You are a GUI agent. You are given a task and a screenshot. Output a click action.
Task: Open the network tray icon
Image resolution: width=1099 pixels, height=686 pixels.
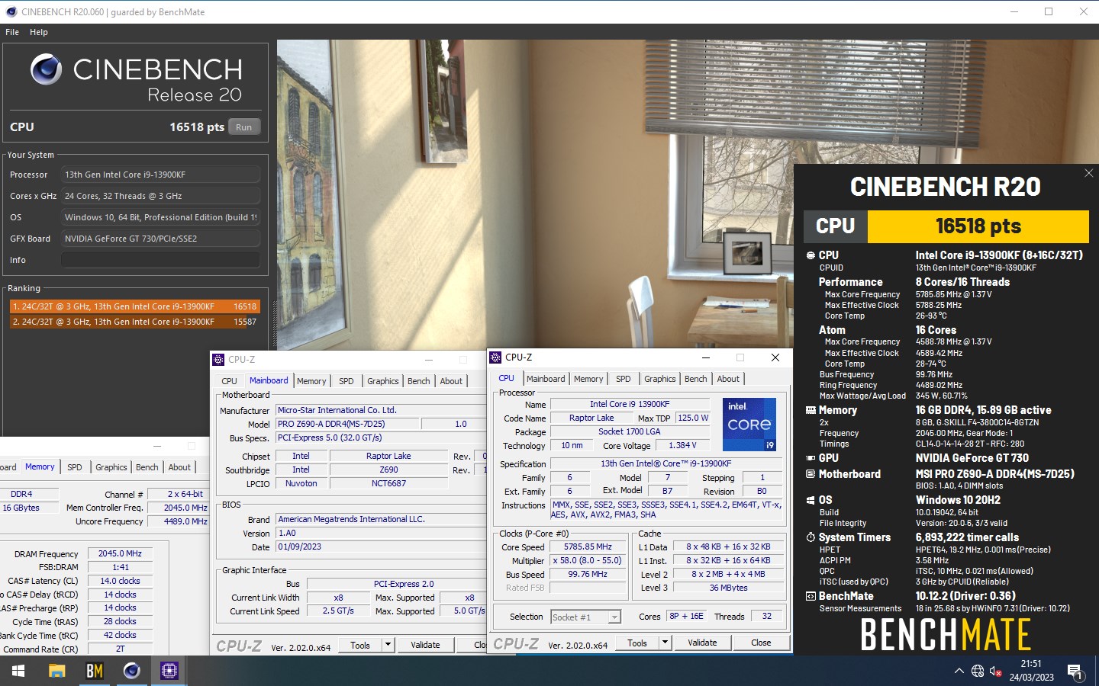(978, 671)
